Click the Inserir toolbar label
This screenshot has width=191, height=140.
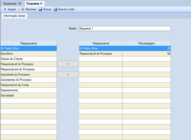click(12, 9)
